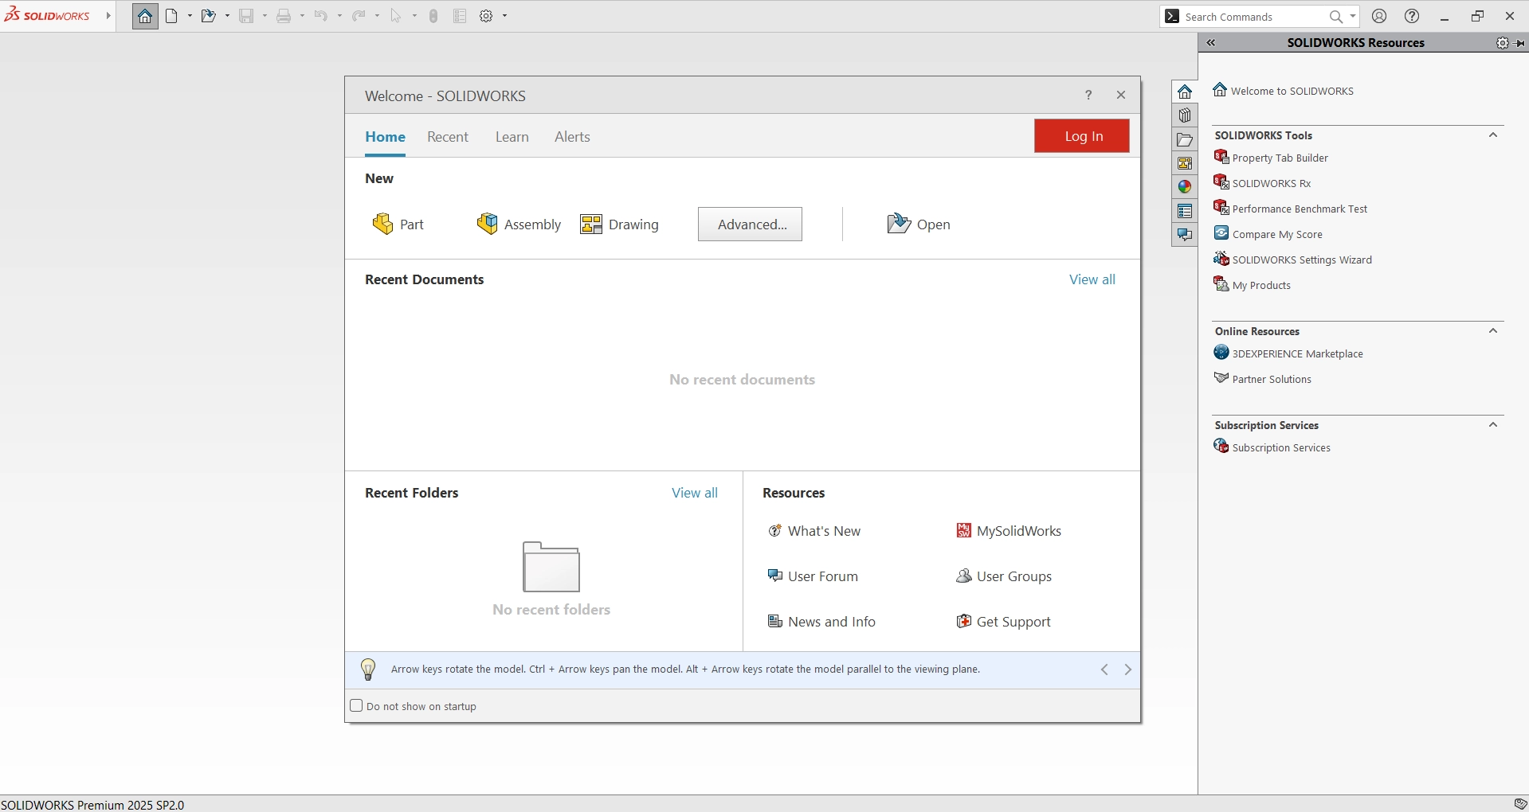Viewport: 1529px width, 812px height.
Task: Open the MySolidWorks resource link
Action: point(1009,531)
